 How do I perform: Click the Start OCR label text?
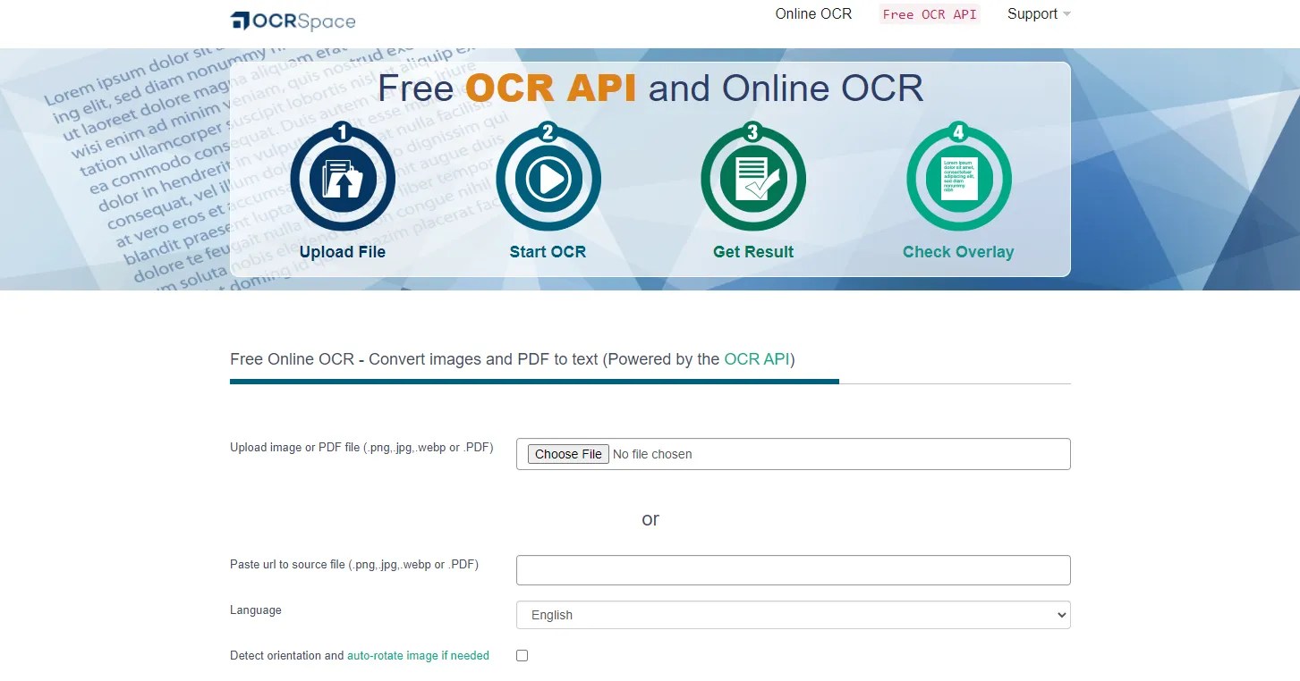click(x=548, y=252)
